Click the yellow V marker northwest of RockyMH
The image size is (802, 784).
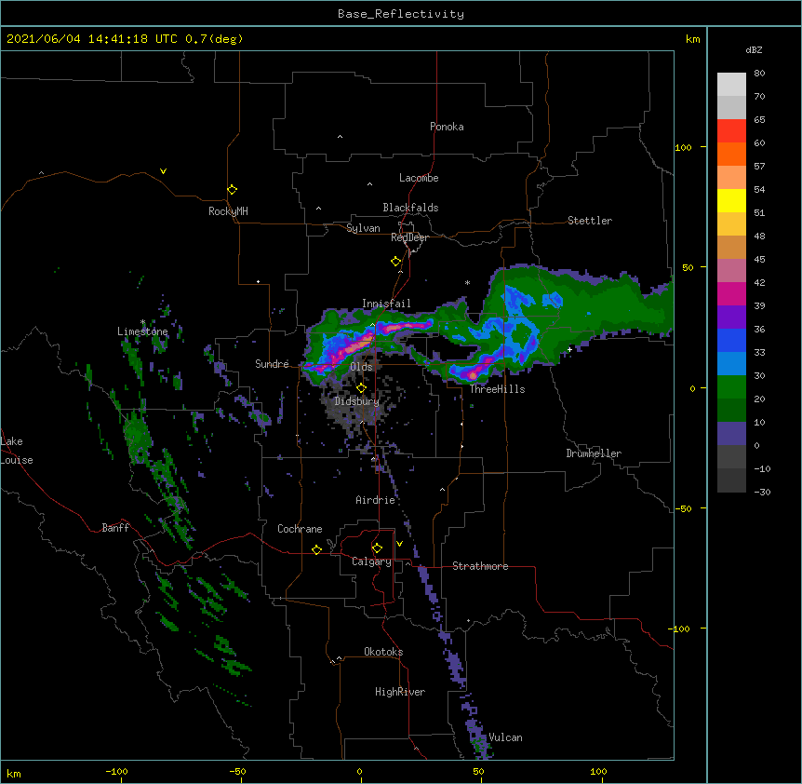[x=163, y=171]
